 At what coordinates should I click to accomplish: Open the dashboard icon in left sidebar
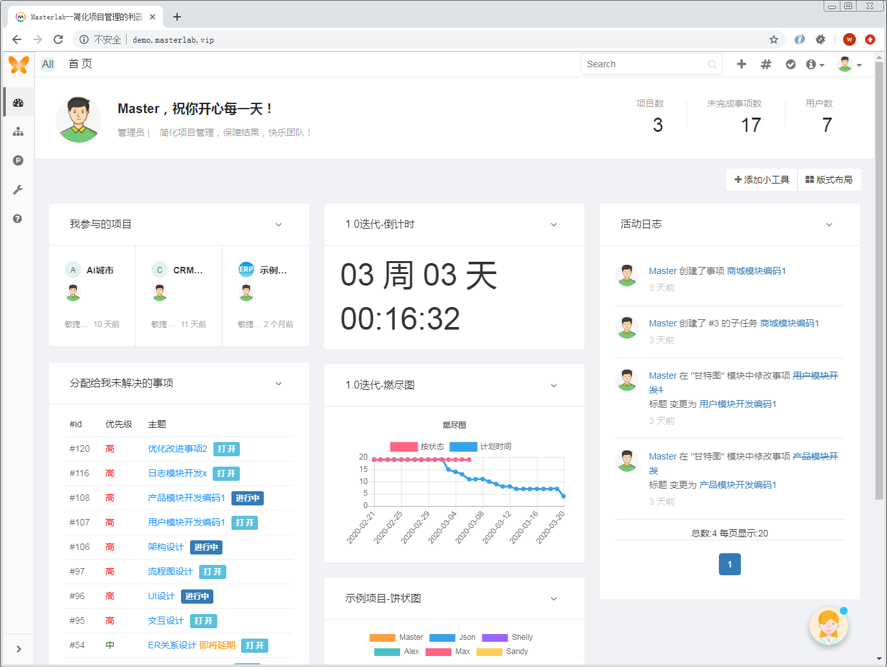[18, 102]
